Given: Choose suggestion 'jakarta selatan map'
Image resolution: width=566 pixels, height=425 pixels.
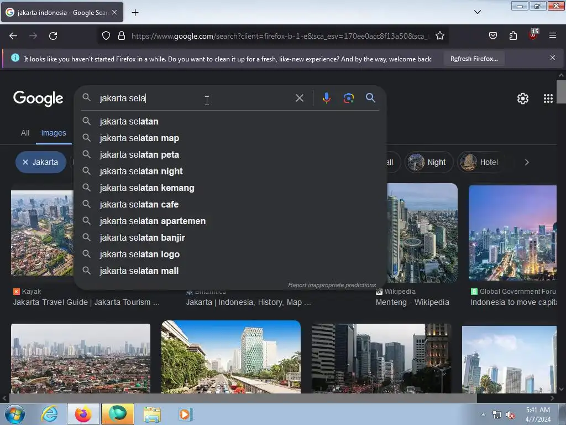Looking at the screenshot, I should click(x=230, y=138).
